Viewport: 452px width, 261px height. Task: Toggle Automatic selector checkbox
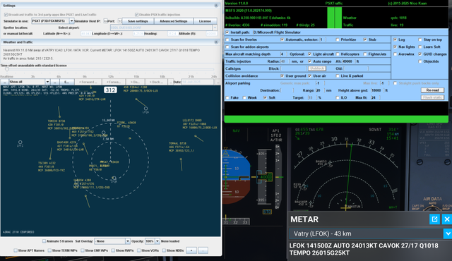[x=282, y=40]
